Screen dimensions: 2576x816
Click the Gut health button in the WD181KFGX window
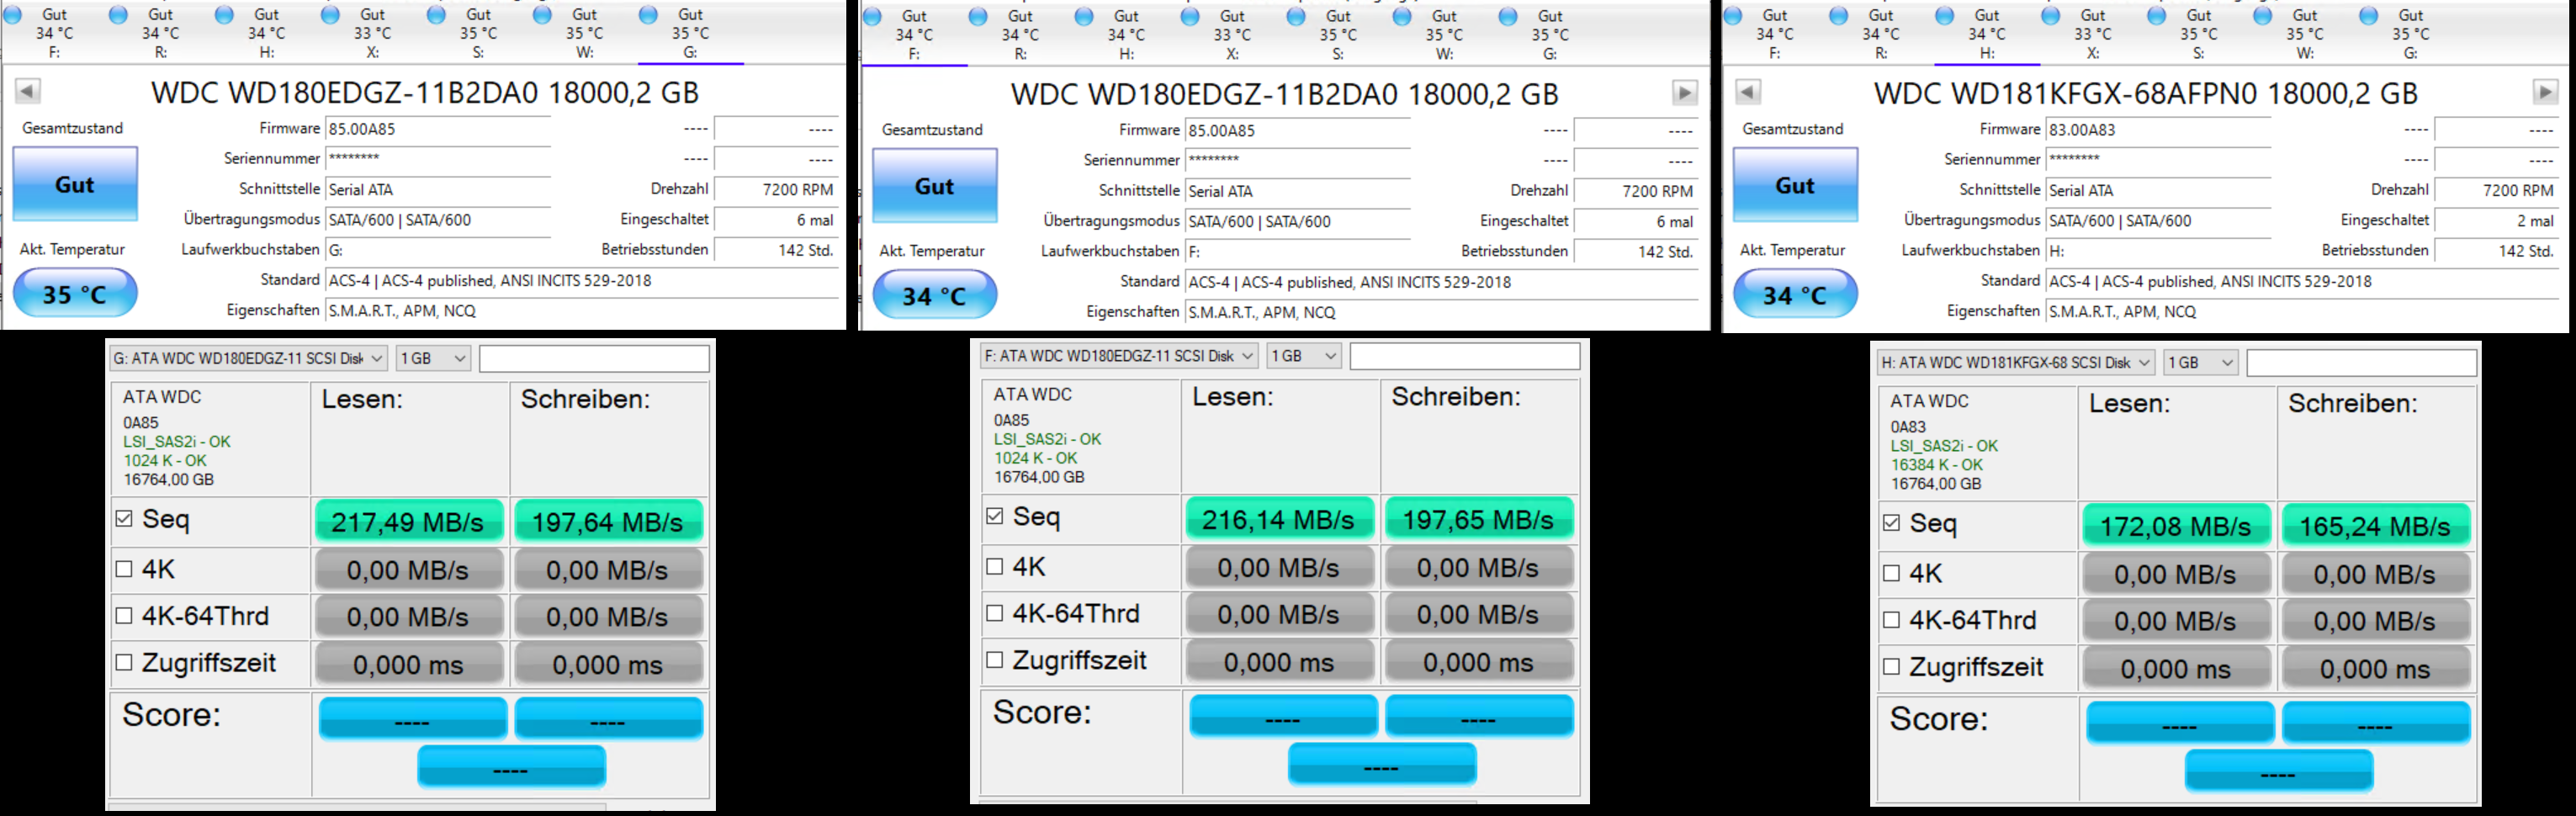[x=1795, y=185]
